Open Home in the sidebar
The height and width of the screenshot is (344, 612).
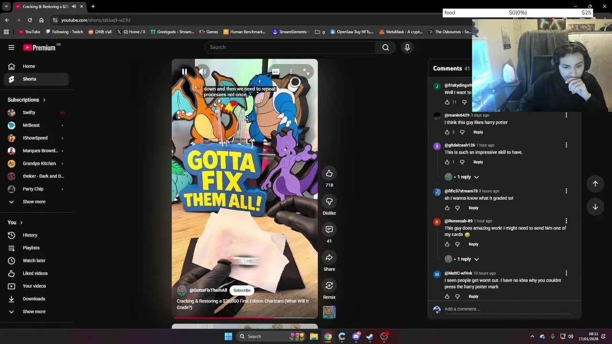(x=36, y=66)
